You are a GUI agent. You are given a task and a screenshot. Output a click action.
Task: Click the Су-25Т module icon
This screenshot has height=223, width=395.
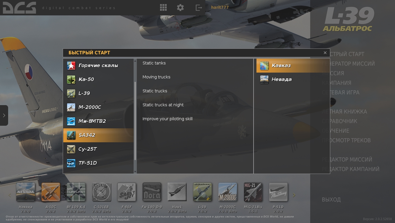pos(71,149)
